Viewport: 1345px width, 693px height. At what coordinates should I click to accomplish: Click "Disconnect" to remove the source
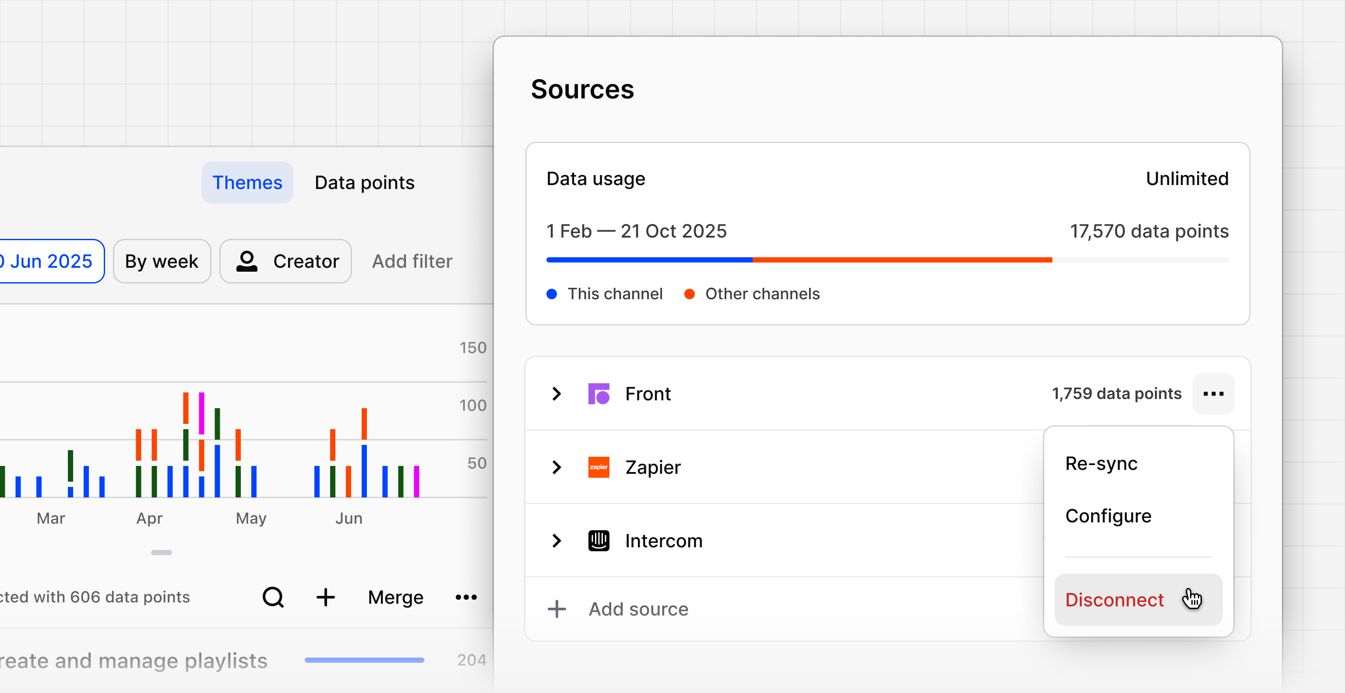[x=1114, y=599]
